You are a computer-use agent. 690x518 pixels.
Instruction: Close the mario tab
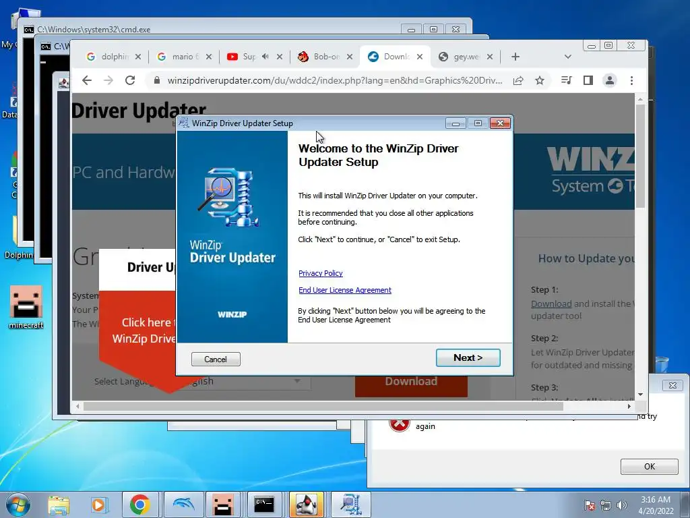(x=209, y=57)
